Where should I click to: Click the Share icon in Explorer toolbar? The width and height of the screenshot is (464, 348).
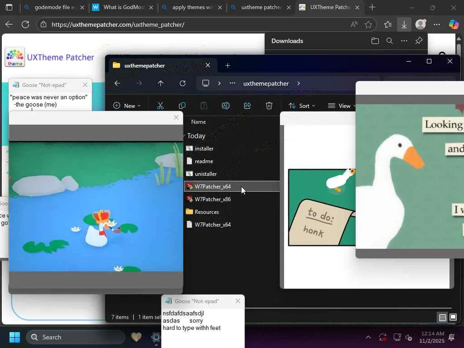247,106
